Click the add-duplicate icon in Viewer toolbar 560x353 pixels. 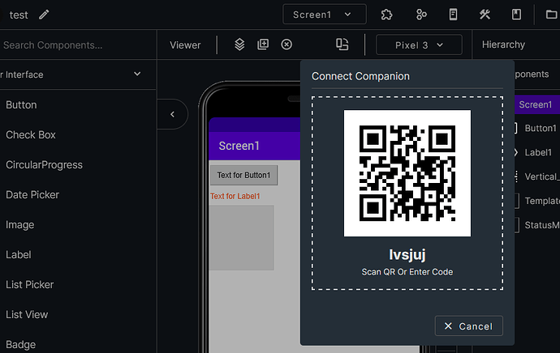263,45
